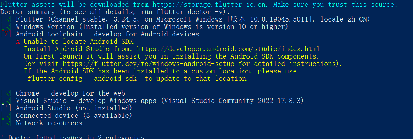The height and width of the screenshot is (139, 413).
Task: Click 'Network resources' text
Action: point(49,123)
